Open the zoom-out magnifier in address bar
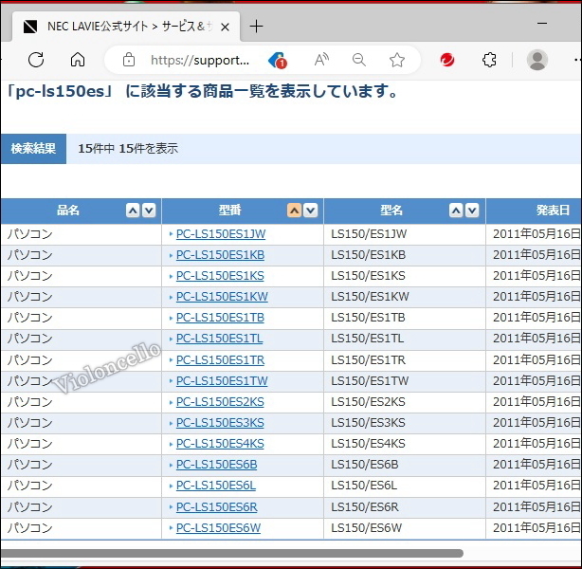This screenshot has height=569, width=582. tap(359, 60)
